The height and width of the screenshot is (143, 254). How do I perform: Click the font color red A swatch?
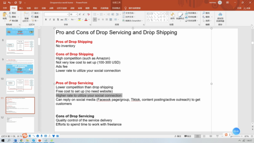coord(86,19)
